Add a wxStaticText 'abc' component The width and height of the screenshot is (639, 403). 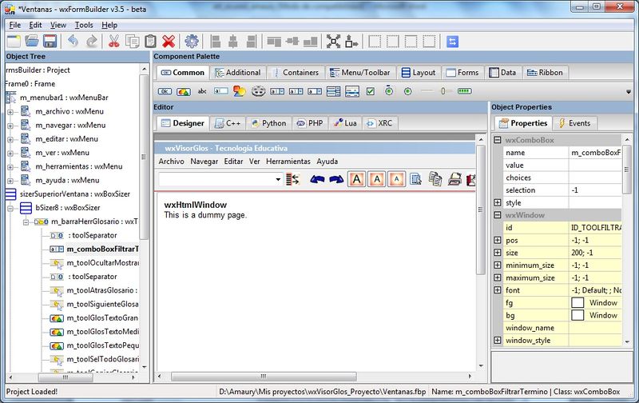[202, 91]
